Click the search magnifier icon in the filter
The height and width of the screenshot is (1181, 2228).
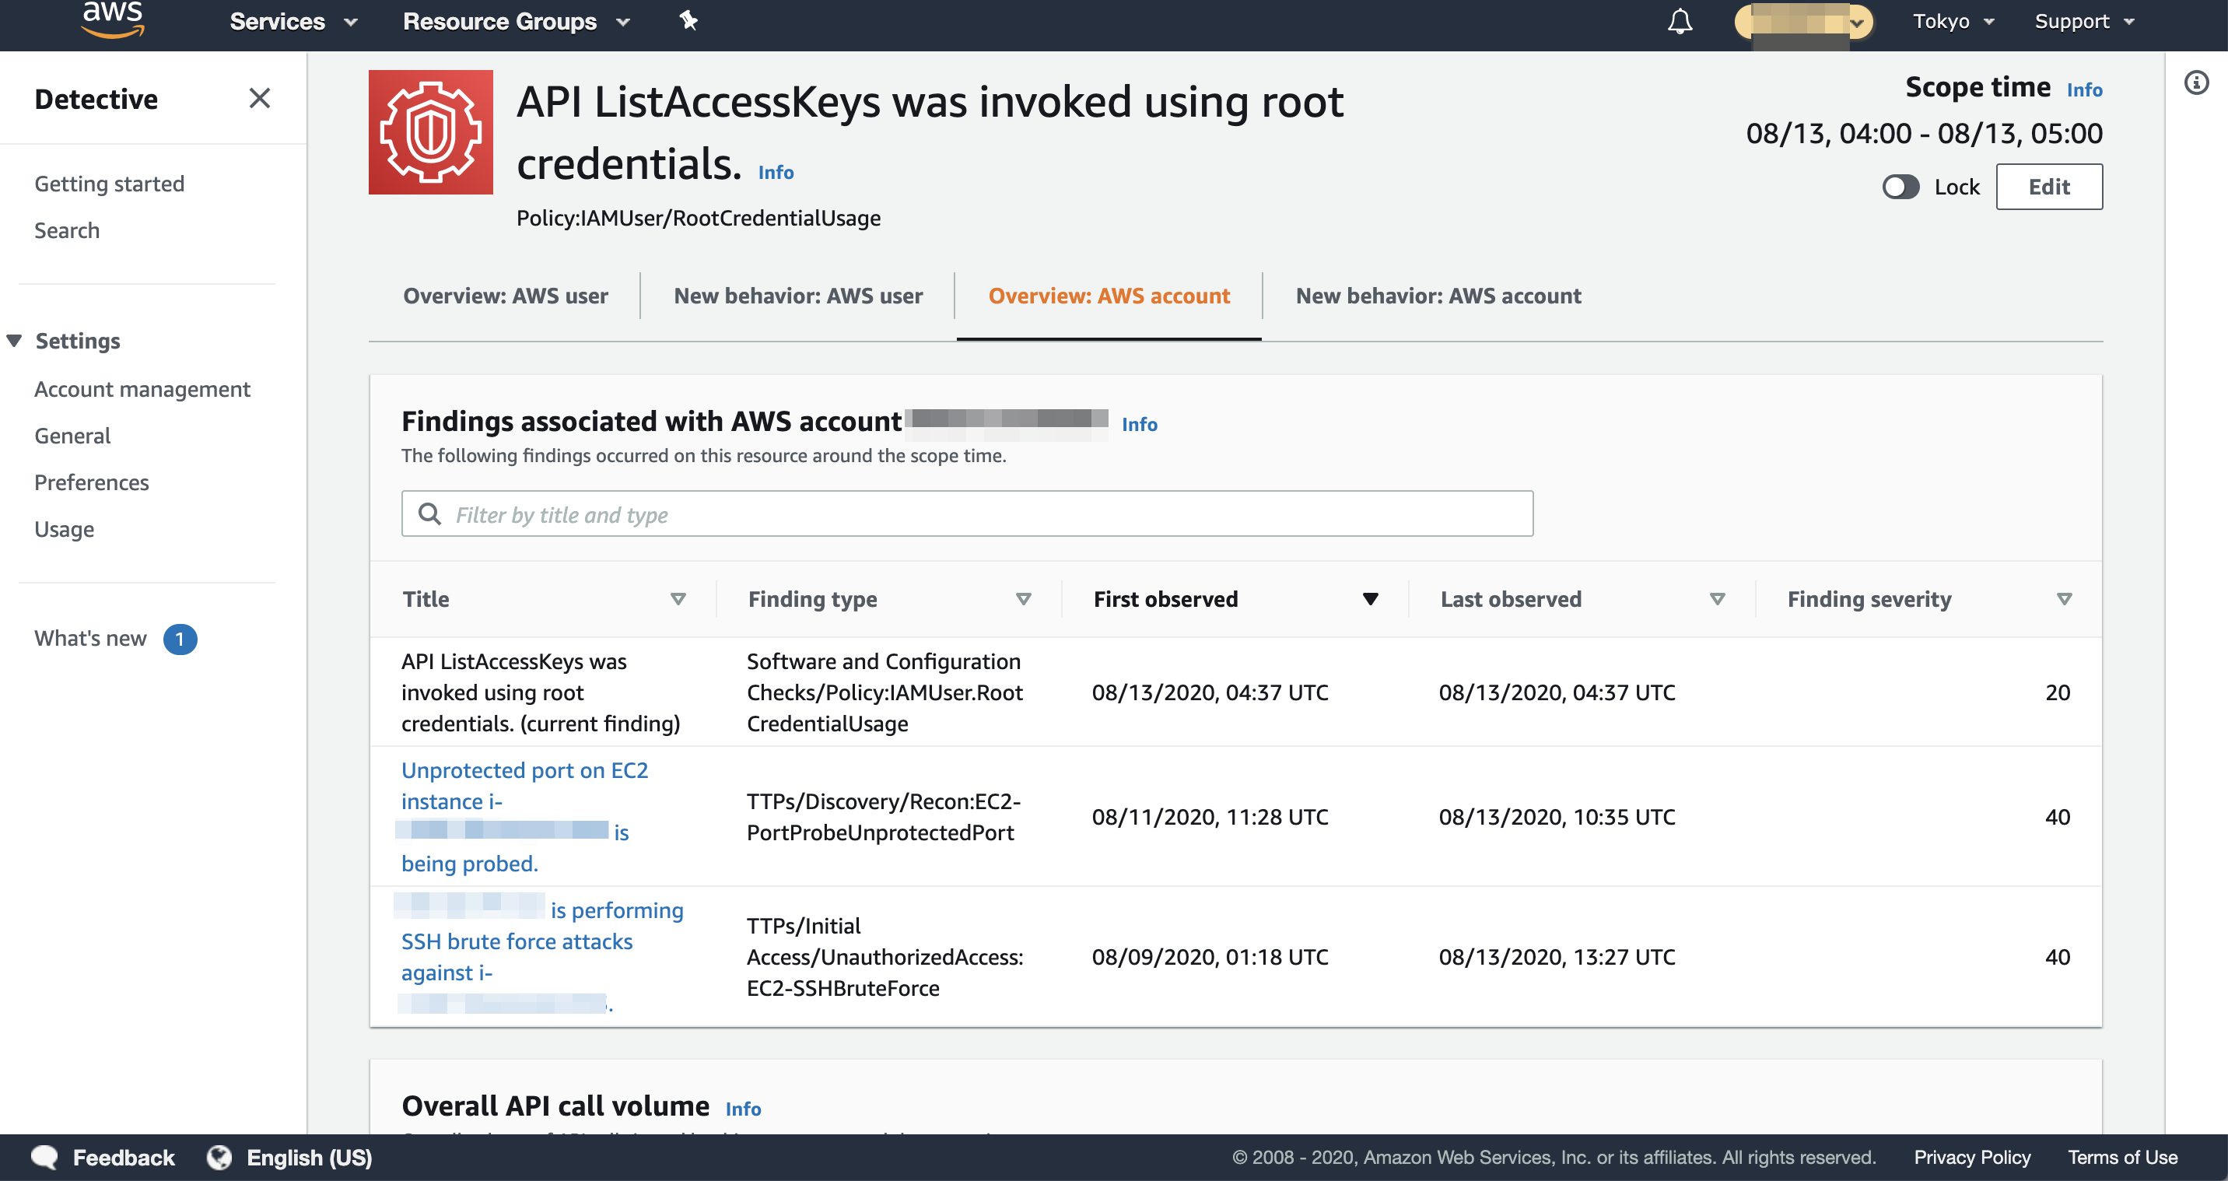pyautogui.click(x=430, y=514)
